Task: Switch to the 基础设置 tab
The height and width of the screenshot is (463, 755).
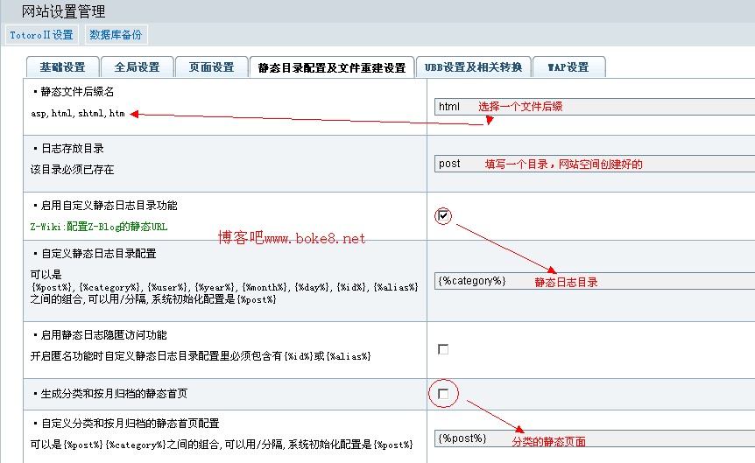Action: [61, 67]
